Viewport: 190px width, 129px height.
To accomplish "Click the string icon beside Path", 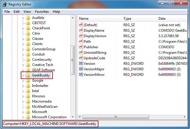I will pyautogui.click(x=81, y=41).
